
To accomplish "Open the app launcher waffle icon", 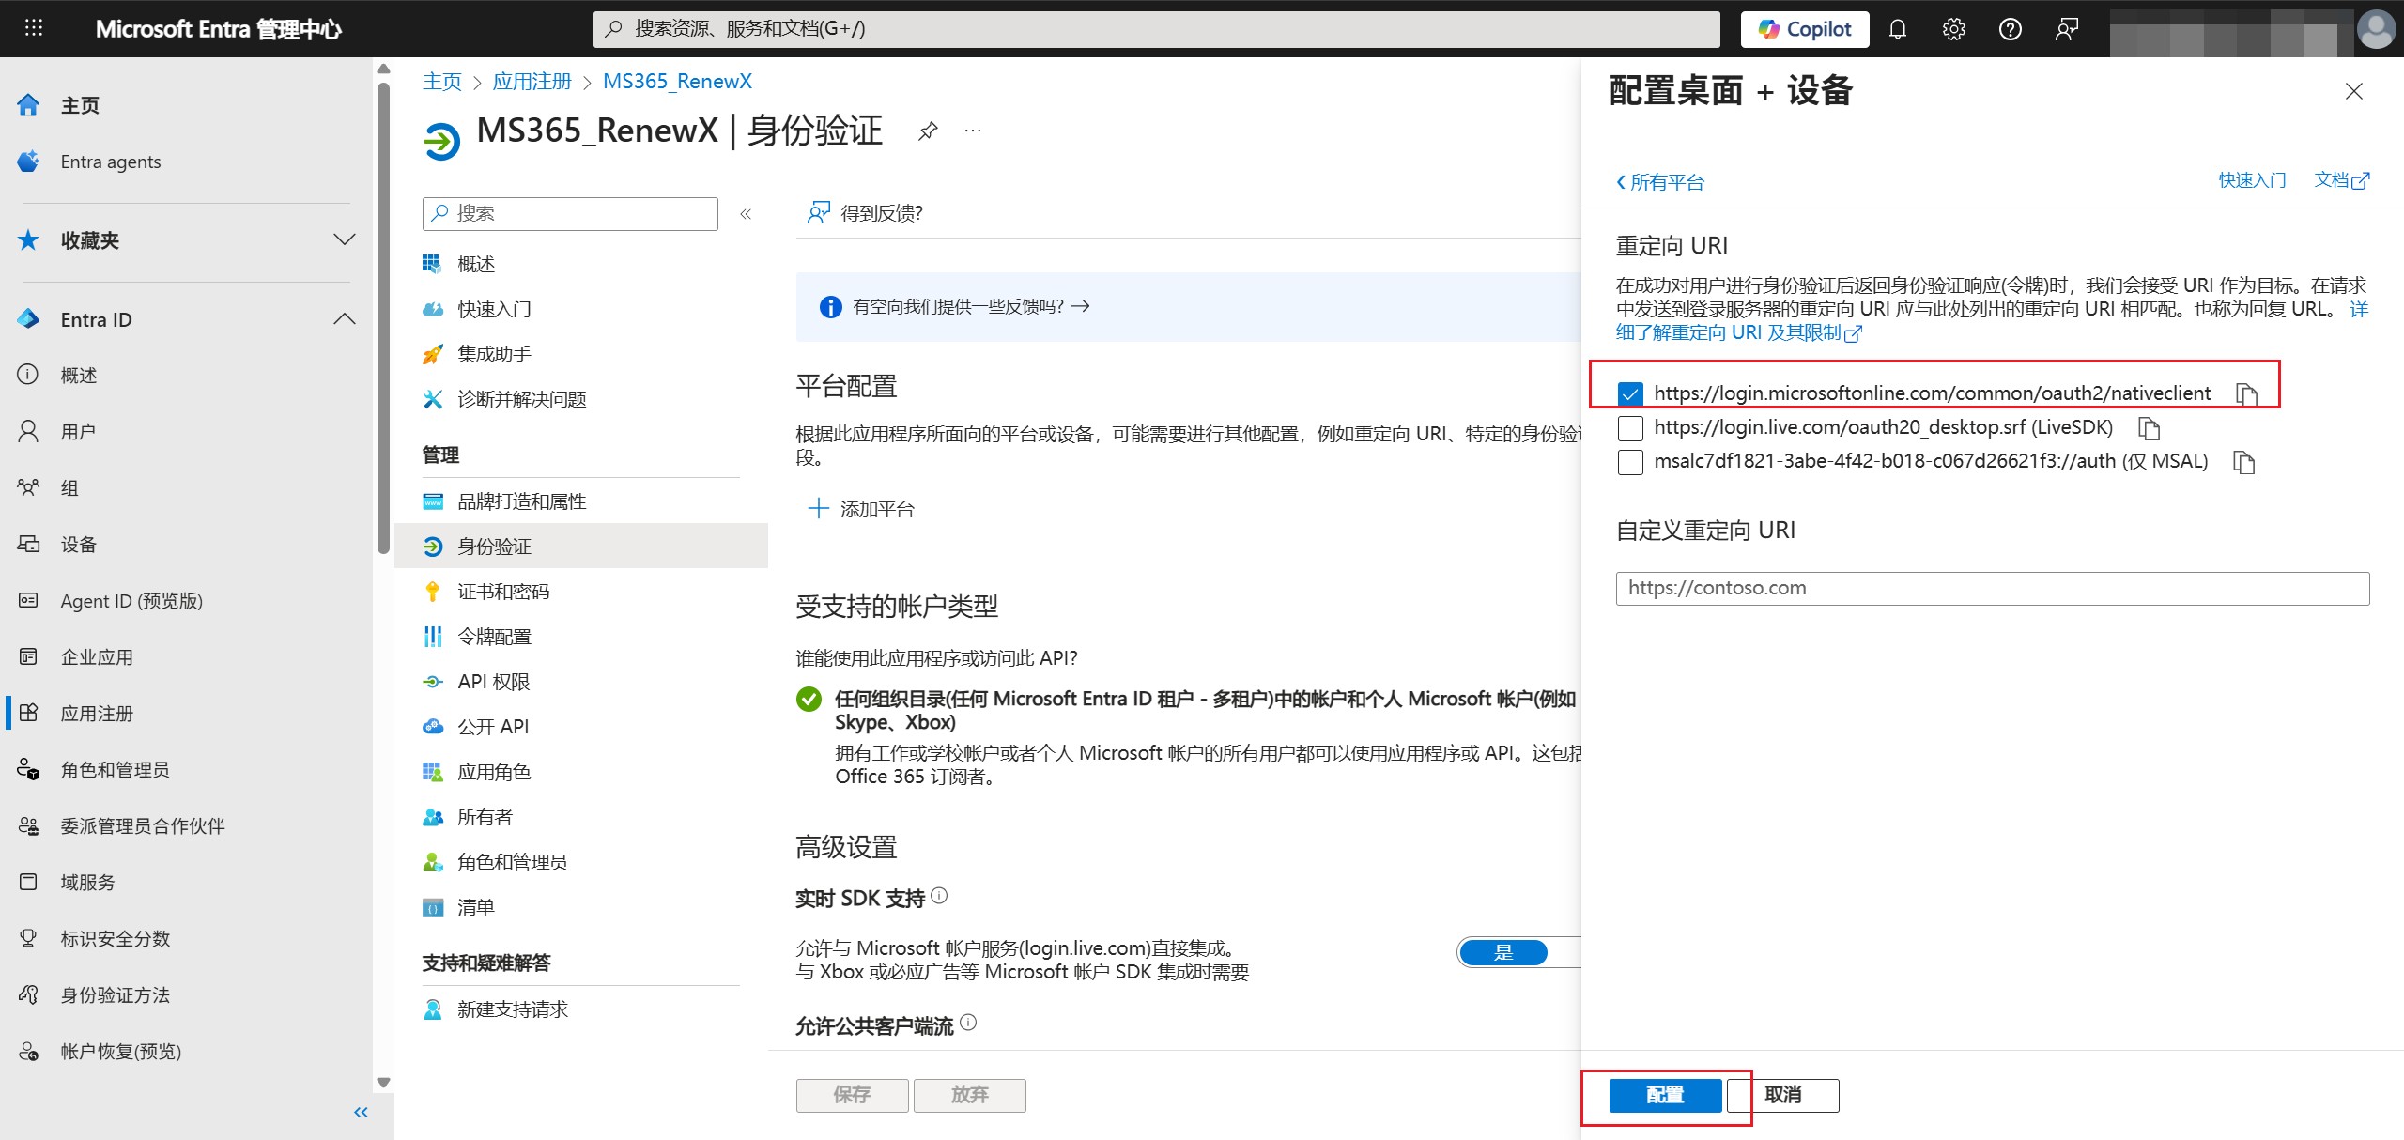I will click(34, 28).
